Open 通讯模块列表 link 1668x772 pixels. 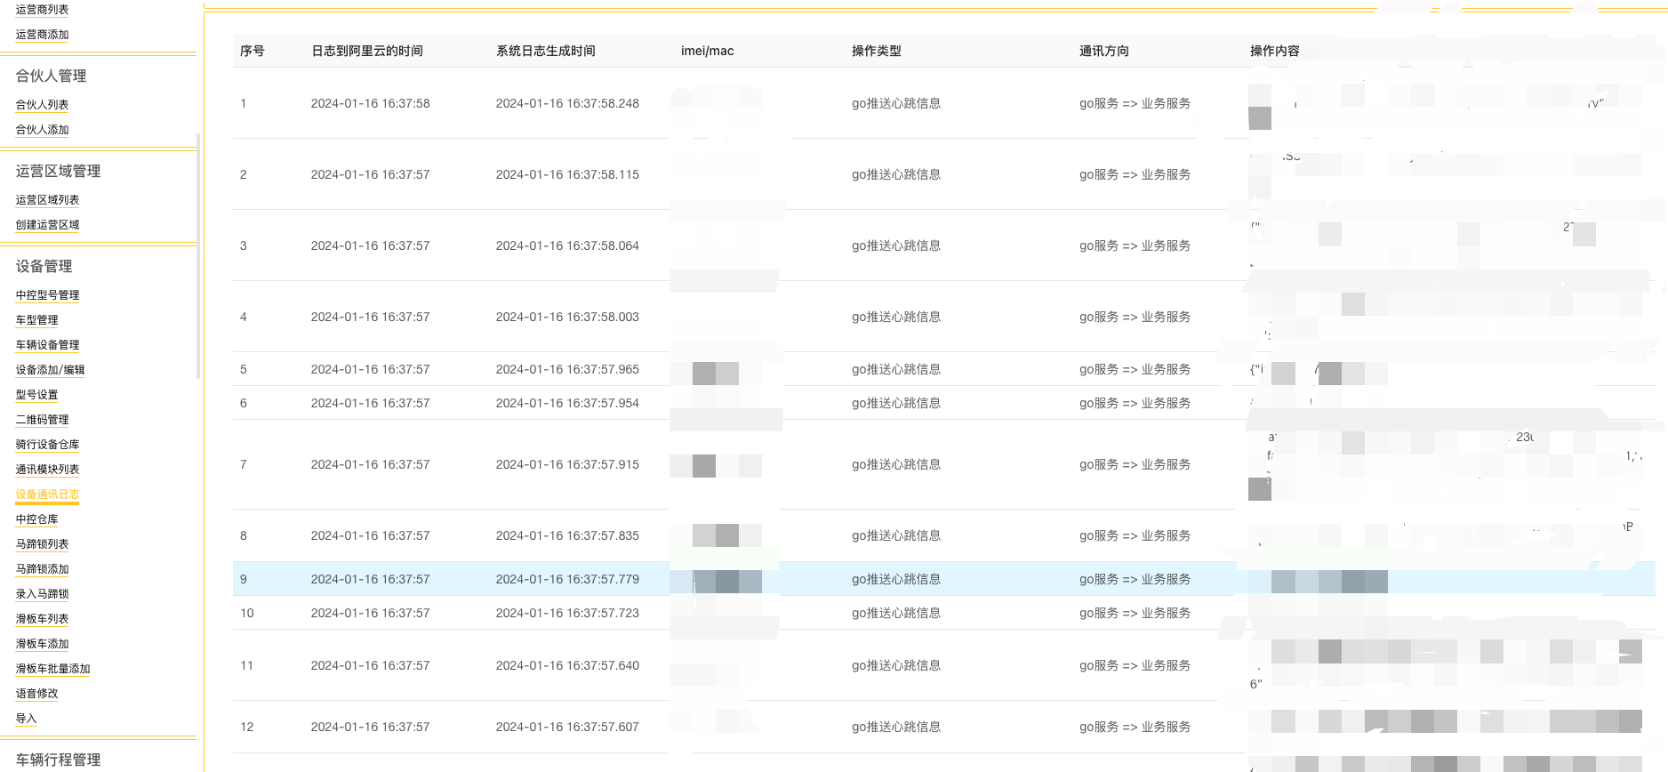(x=47, y=470)
